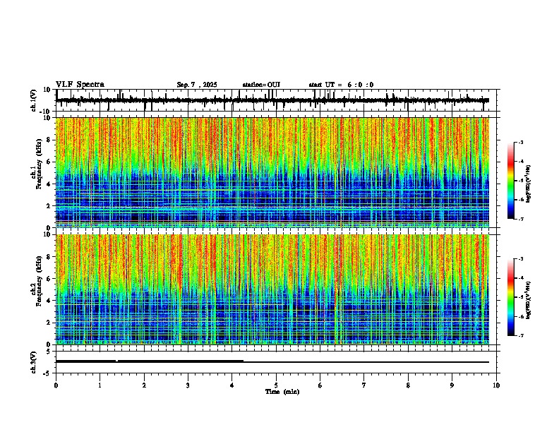559x432 pixels.
Task: Click the "-3" label on the ch.2 color scale
Action: [520, 259]
